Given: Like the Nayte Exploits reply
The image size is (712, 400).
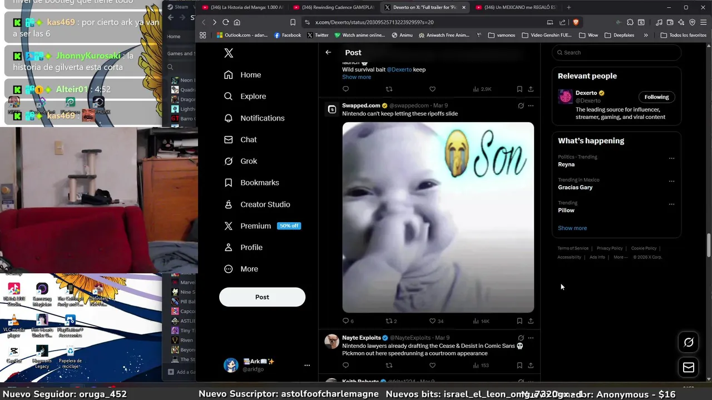Looking at the screenshot, I should tap(432, 366).
